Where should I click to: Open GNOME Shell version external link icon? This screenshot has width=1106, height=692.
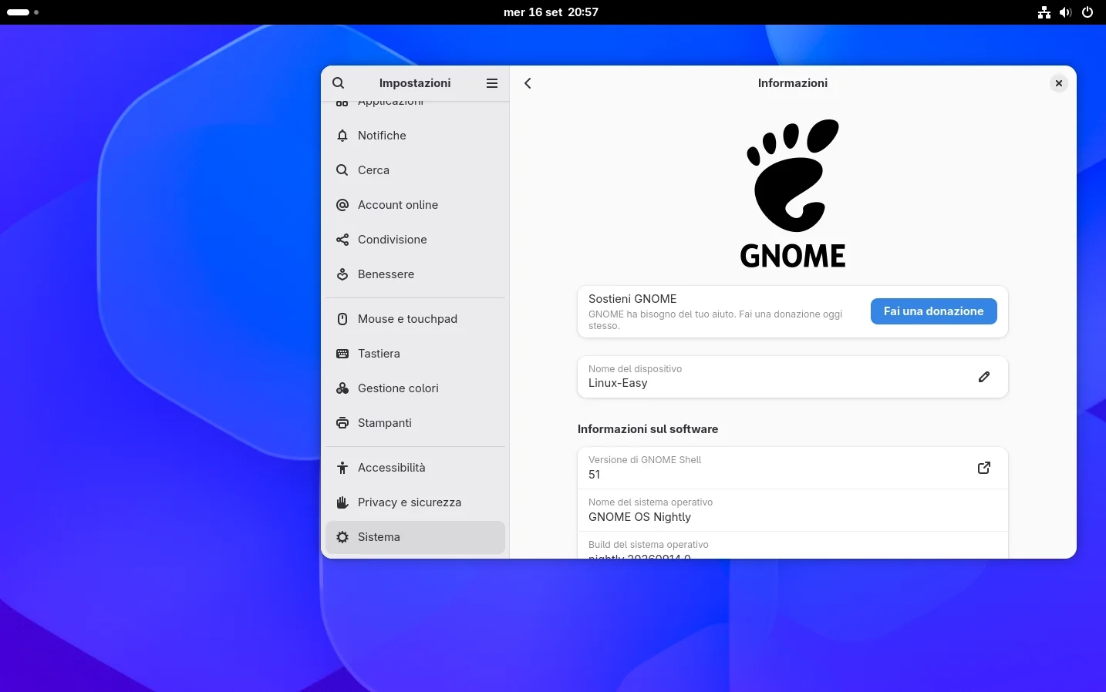tap(984, 468)
